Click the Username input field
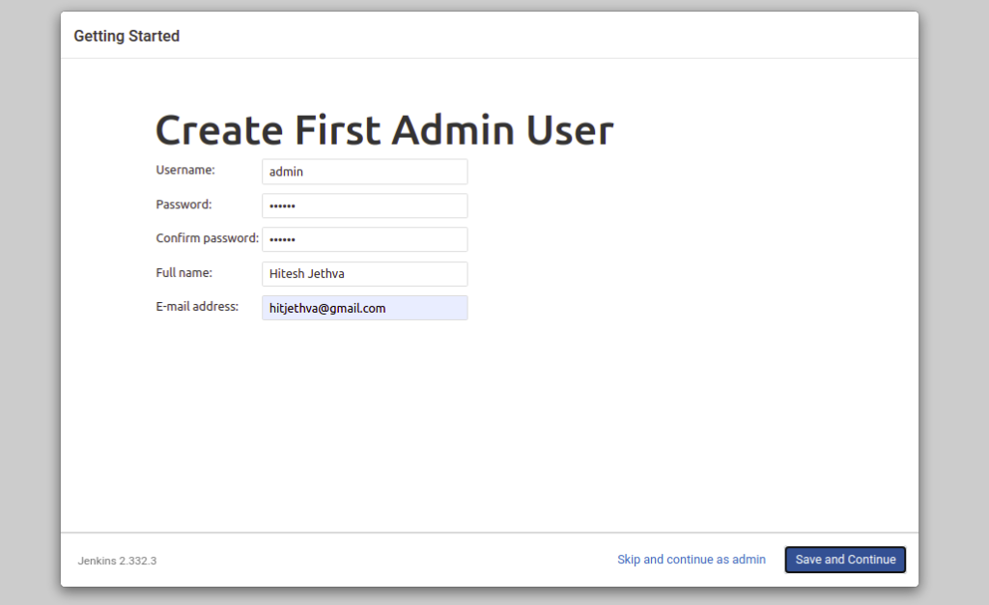The image size is (989, 605). click(x=364, y=172)
